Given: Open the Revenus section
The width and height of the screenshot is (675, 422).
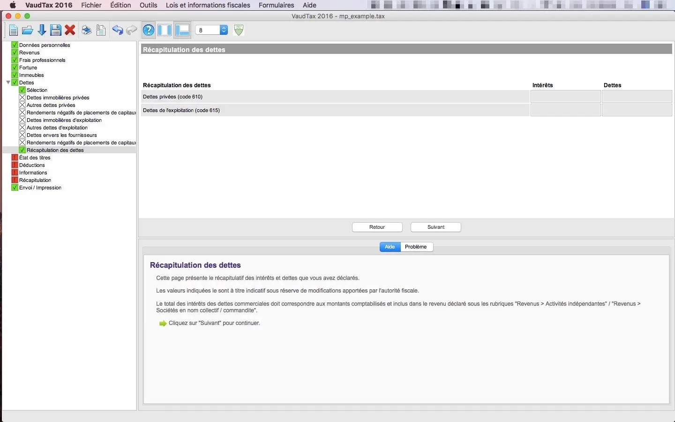Looking at the screenshot, I should (29, 53).
